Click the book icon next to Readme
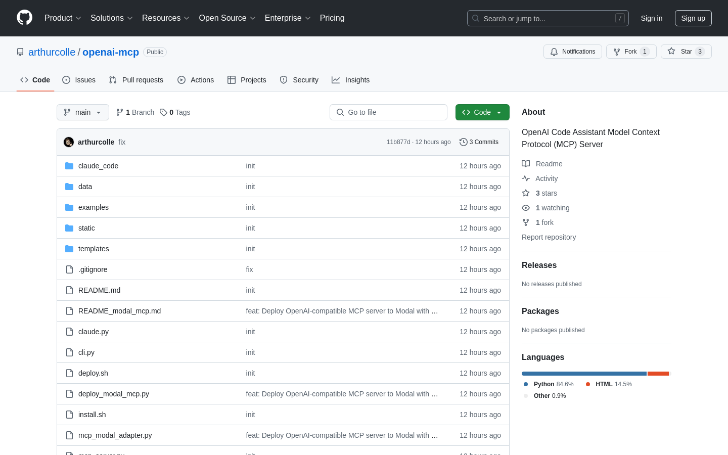This screenshot has width=728, height=455. (526, 164)
